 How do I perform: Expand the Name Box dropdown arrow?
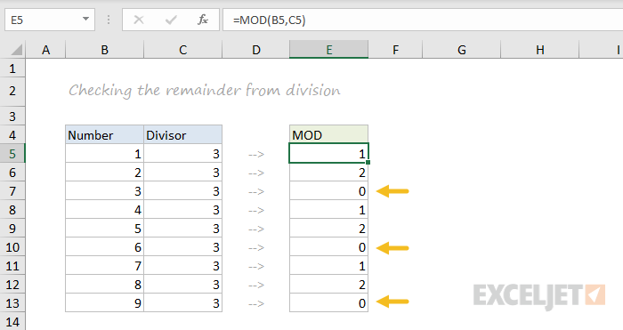pos(85,19)
